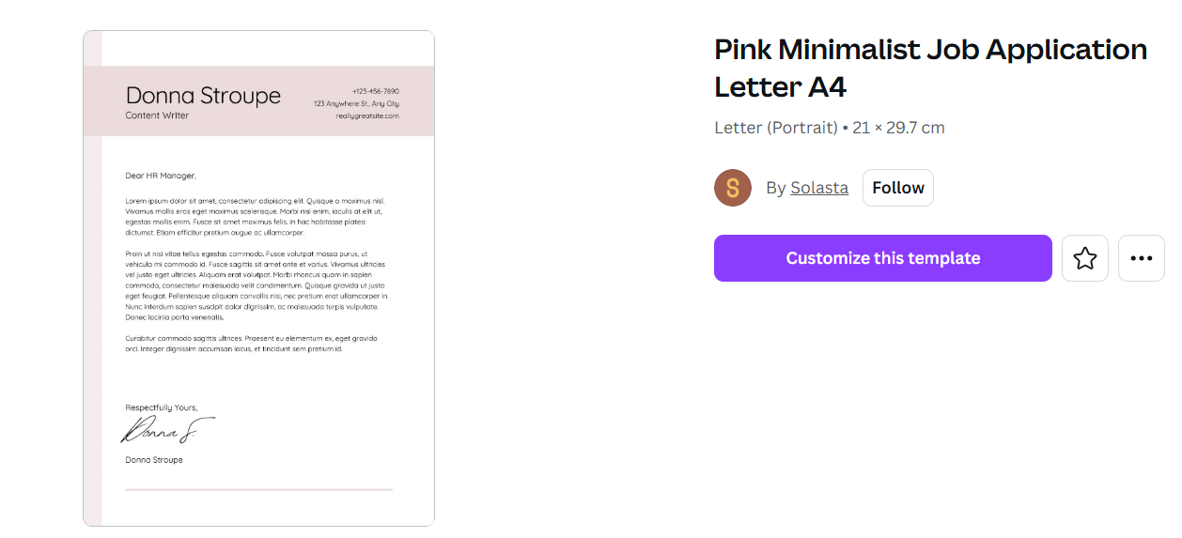Star this template as a favorite

pyautogui.click(x=1085, y=258)
